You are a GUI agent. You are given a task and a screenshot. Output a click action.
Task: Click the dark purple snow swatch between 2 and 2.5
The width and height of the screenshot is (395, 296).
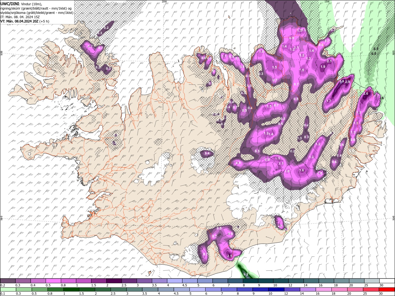114,281
